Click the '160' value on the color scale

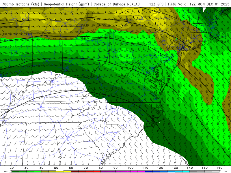pyautogui.click(x=219, y=168)
